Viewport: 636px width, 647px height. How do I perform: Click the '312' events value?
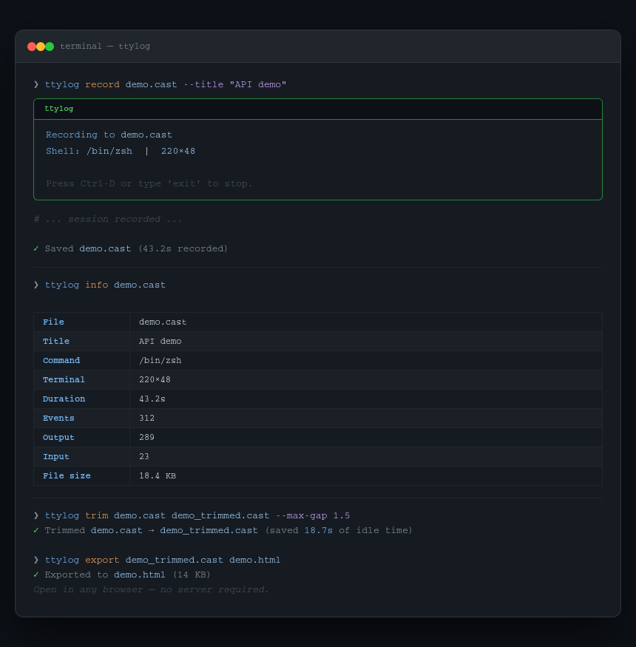[x=147, y=418]
